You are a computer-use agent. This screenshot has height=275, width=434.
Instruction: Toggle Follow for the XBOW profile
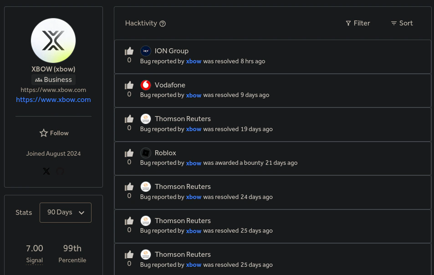53,133
